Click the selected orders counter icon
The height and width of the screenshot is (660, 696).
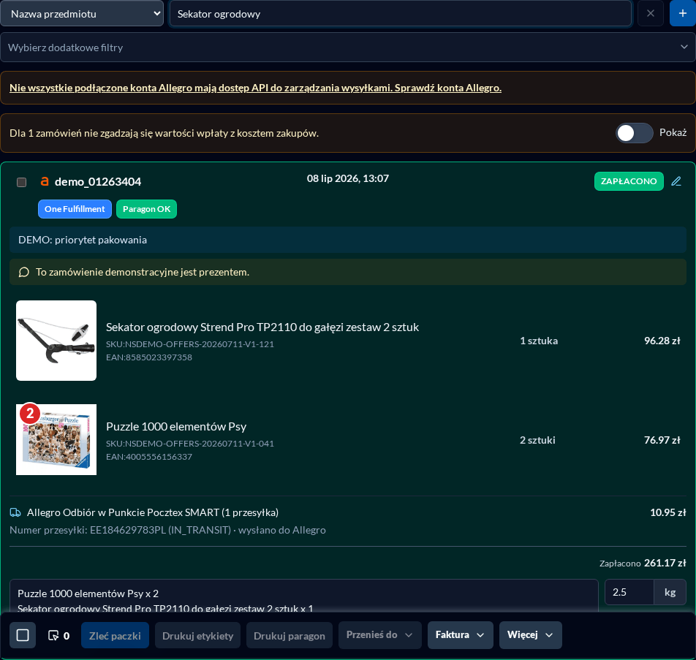[53, 636]
